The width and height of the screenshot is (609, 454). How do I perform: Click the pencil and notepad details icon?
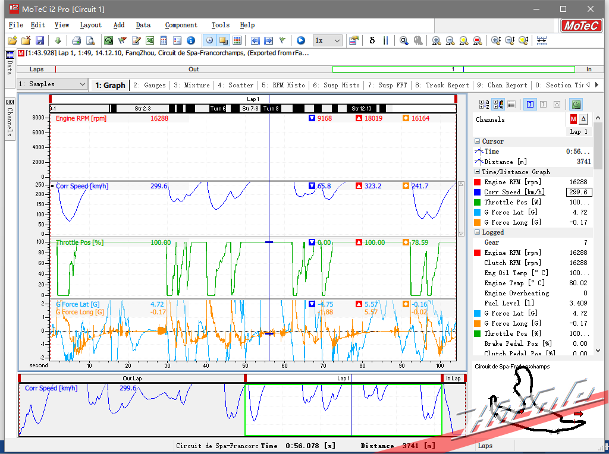pyautogui.click(x=136, y=40)
